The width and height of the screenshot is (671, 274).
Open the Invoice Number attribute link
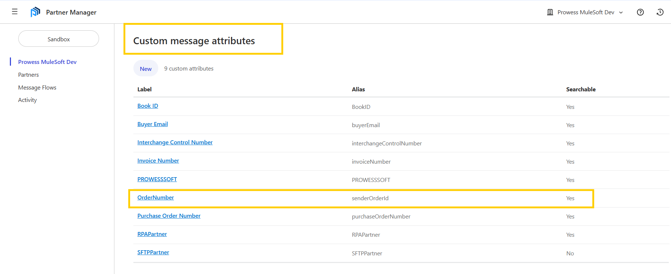(x=158, y=161)
